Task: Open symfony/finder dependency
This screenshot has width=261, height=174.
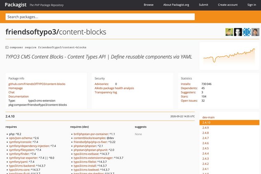Action: tap(19, 154)
